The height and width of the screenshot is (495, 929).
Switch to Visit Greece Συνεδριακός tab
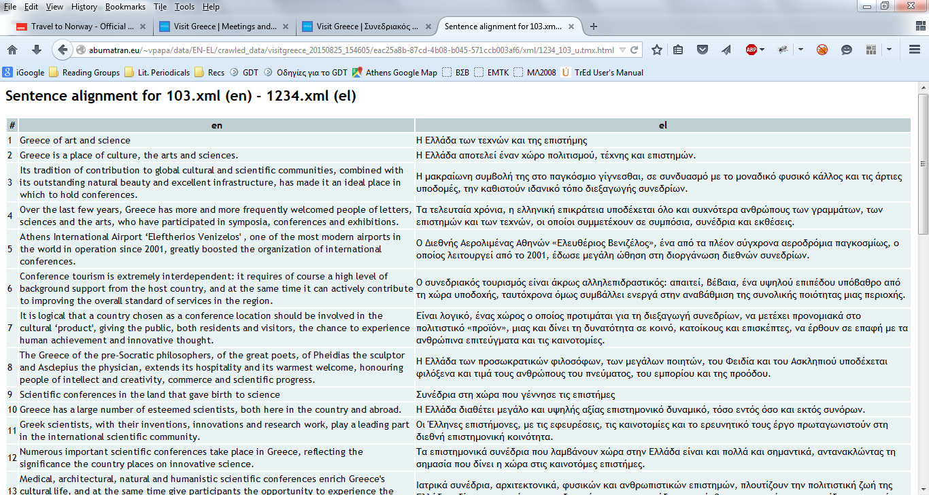click(367, 27)
